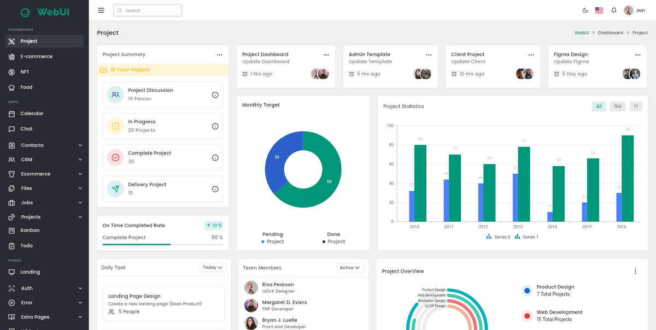
Task: Switch to dark mode moon icon
Action: coord(585,10)
